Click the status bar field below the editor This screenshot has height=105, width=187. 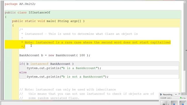point(80,103)
